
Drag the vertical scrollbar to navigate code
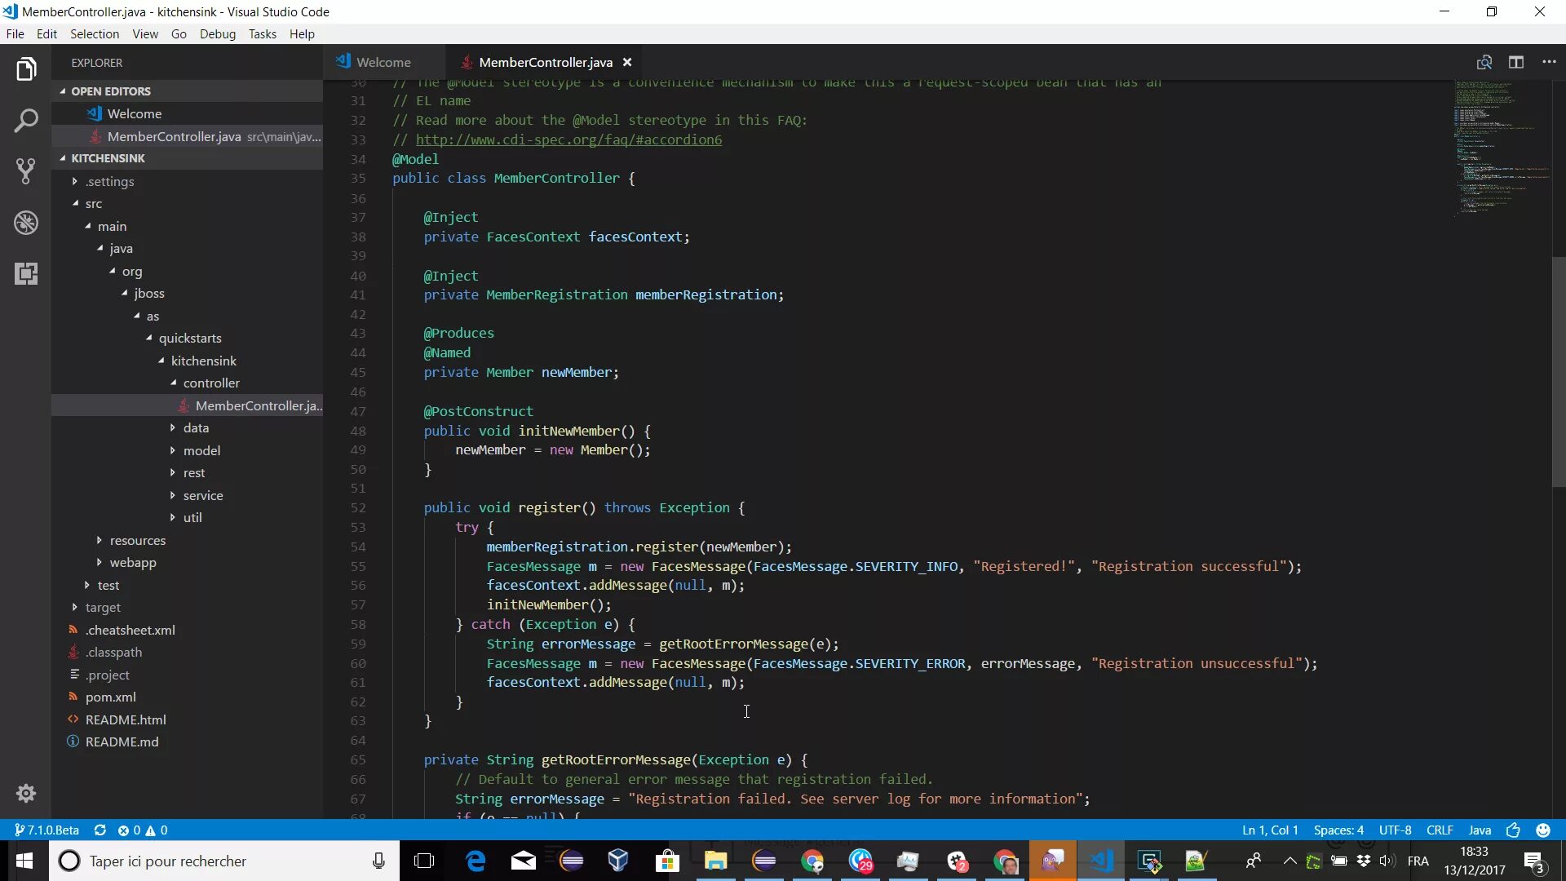point(1559,214)
